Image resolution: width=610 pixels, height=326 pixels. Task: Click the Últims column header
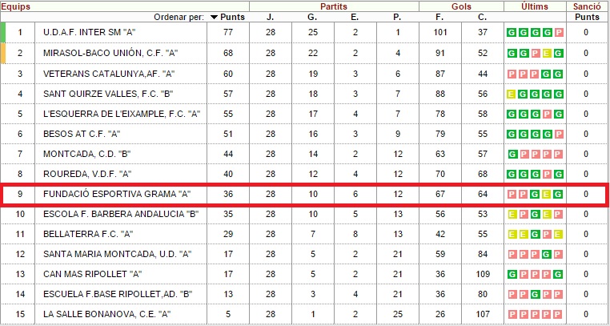pyautogui.click(x=535, y=6)
